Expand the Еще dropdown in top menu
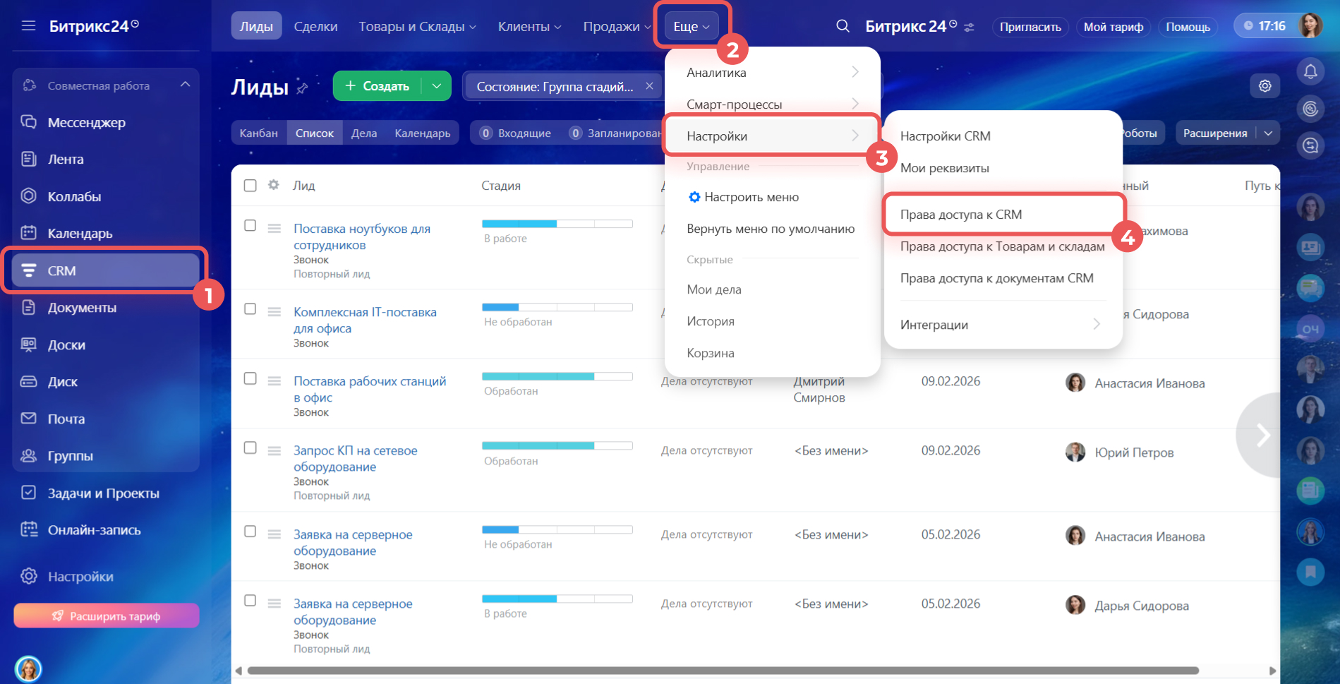 [x=692, y=27]
